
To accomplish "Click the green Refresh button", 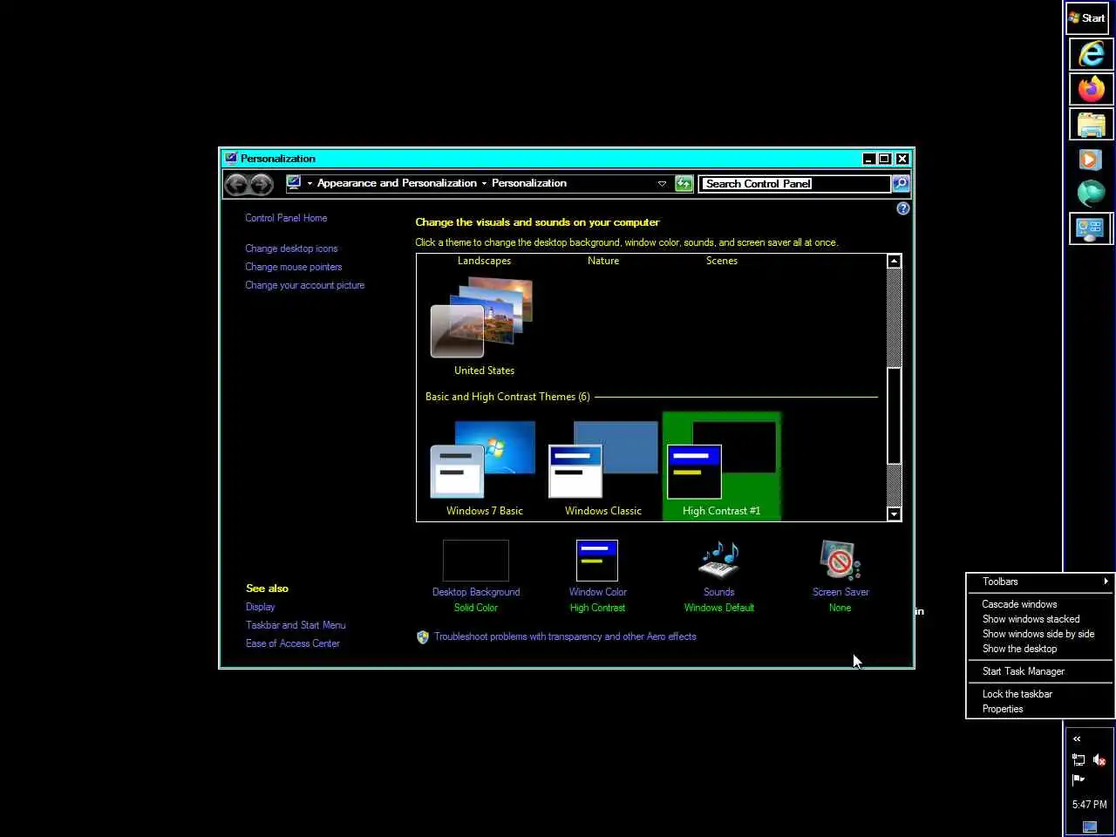I will coord(684,184).
